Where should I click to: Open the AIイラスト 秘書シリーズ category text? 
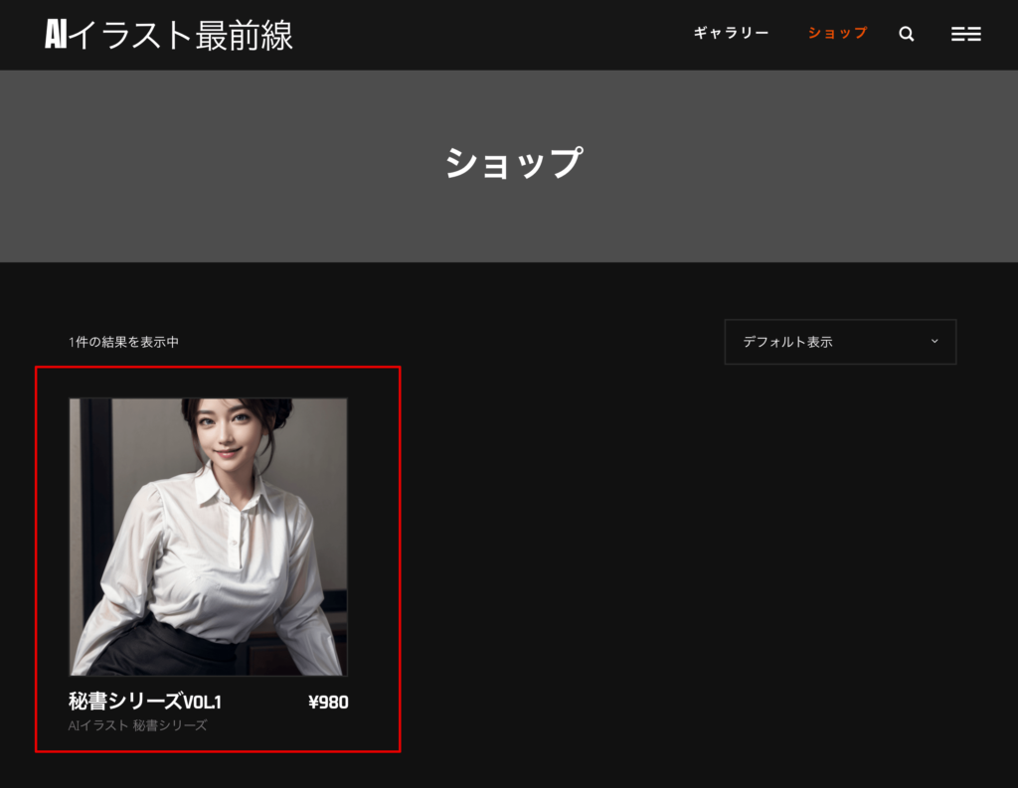[137, 725]
